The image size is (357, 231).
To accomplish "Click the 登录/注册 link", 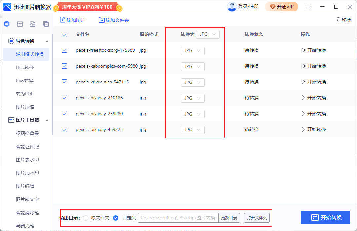I will point(249,6).
